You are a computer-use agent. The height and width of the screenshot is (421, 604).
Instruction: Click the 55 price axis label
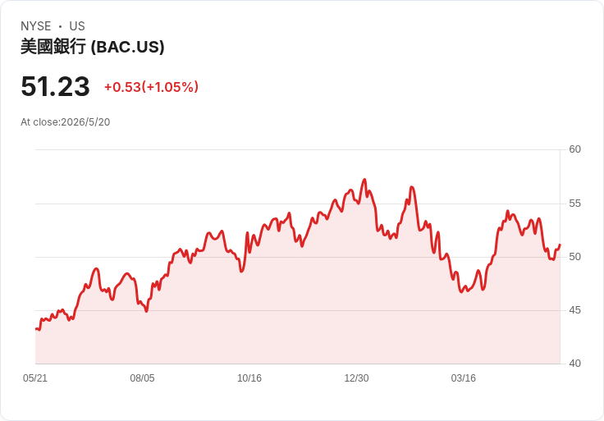pos(574,204)
